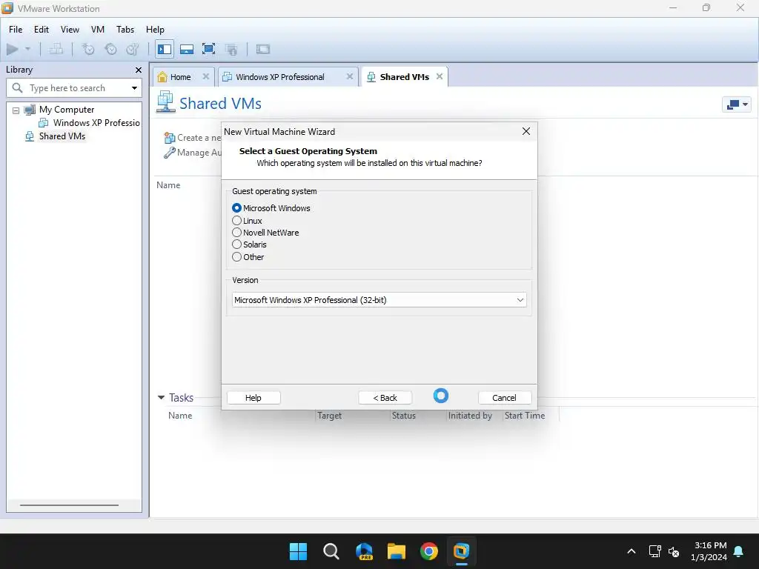Select the Solaris radio button
759x569 pixels.
point(236,244)
